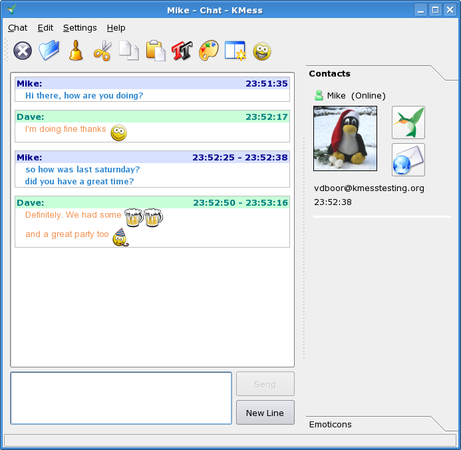Click "did you have a great time?" line
This screenshot has width=461, height=450.
pos(79,182)
